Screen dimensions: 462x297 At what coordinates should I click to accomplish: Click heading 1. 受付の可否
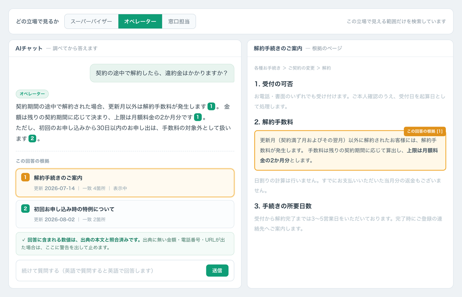pyautogui.click(x=273, y=84)
